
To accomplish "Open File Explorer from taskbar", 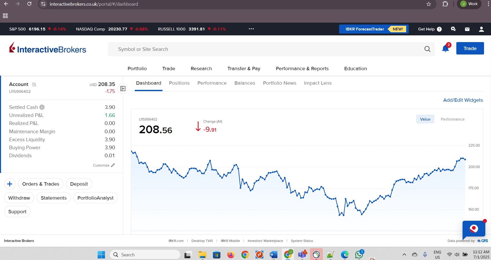I will coord(202,255).
